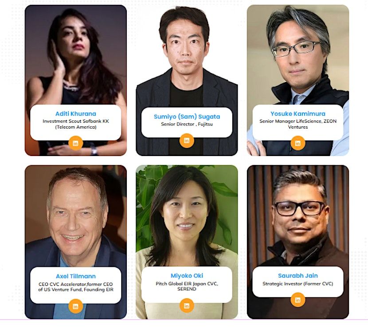
Task: Open Aditi Khurana's LinkedIn icon
Action: tap(75, 143)
